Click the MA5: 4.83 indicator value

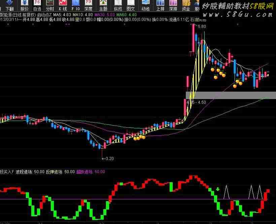point(62,15)
